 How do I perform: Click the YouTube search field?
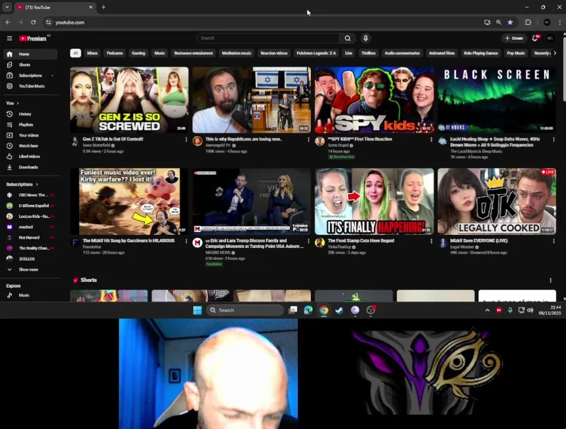pos(268,38)
